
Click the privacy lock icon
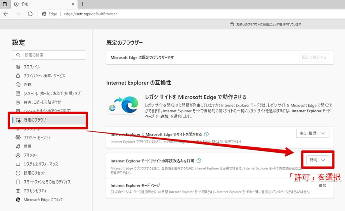click(18, 75)
